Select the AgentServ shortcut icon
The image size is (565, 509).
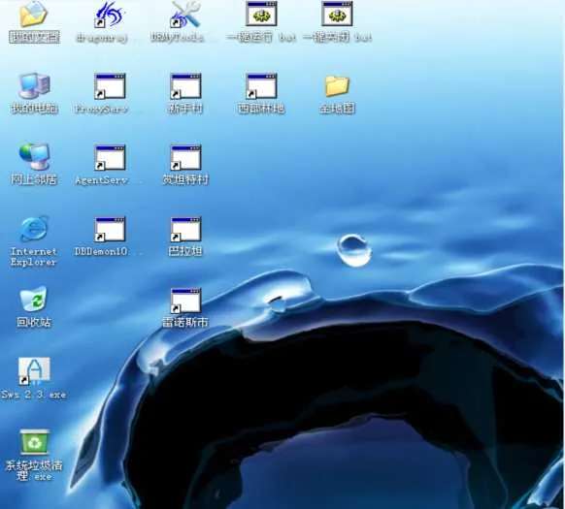[110, 158]
